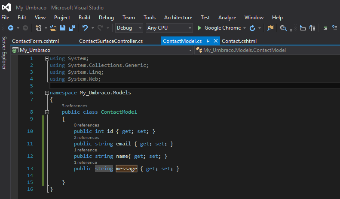Click the Find in Files icon
This screenshot has width=340, height=199.
click(x=283, y=28)
